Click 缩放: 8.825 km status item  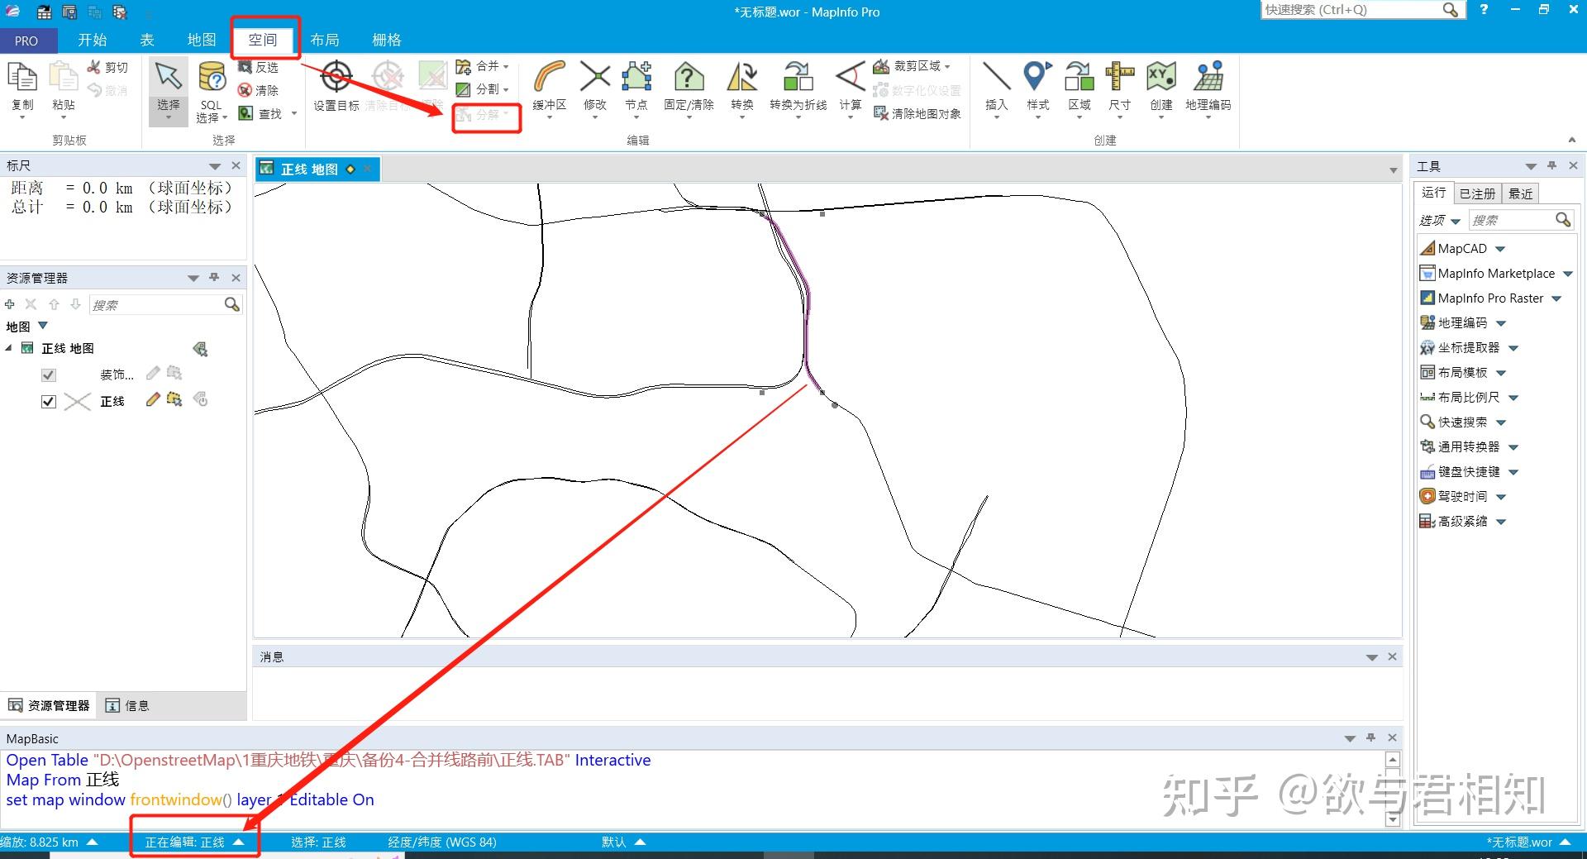(x=50, y=842)
